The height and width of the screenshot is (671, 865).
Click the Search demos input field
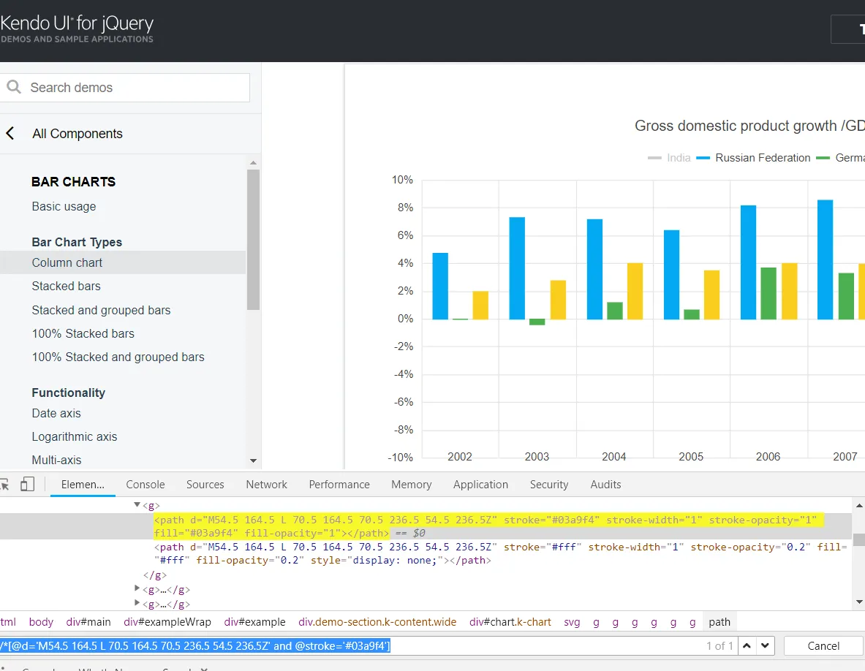[125, 88]
